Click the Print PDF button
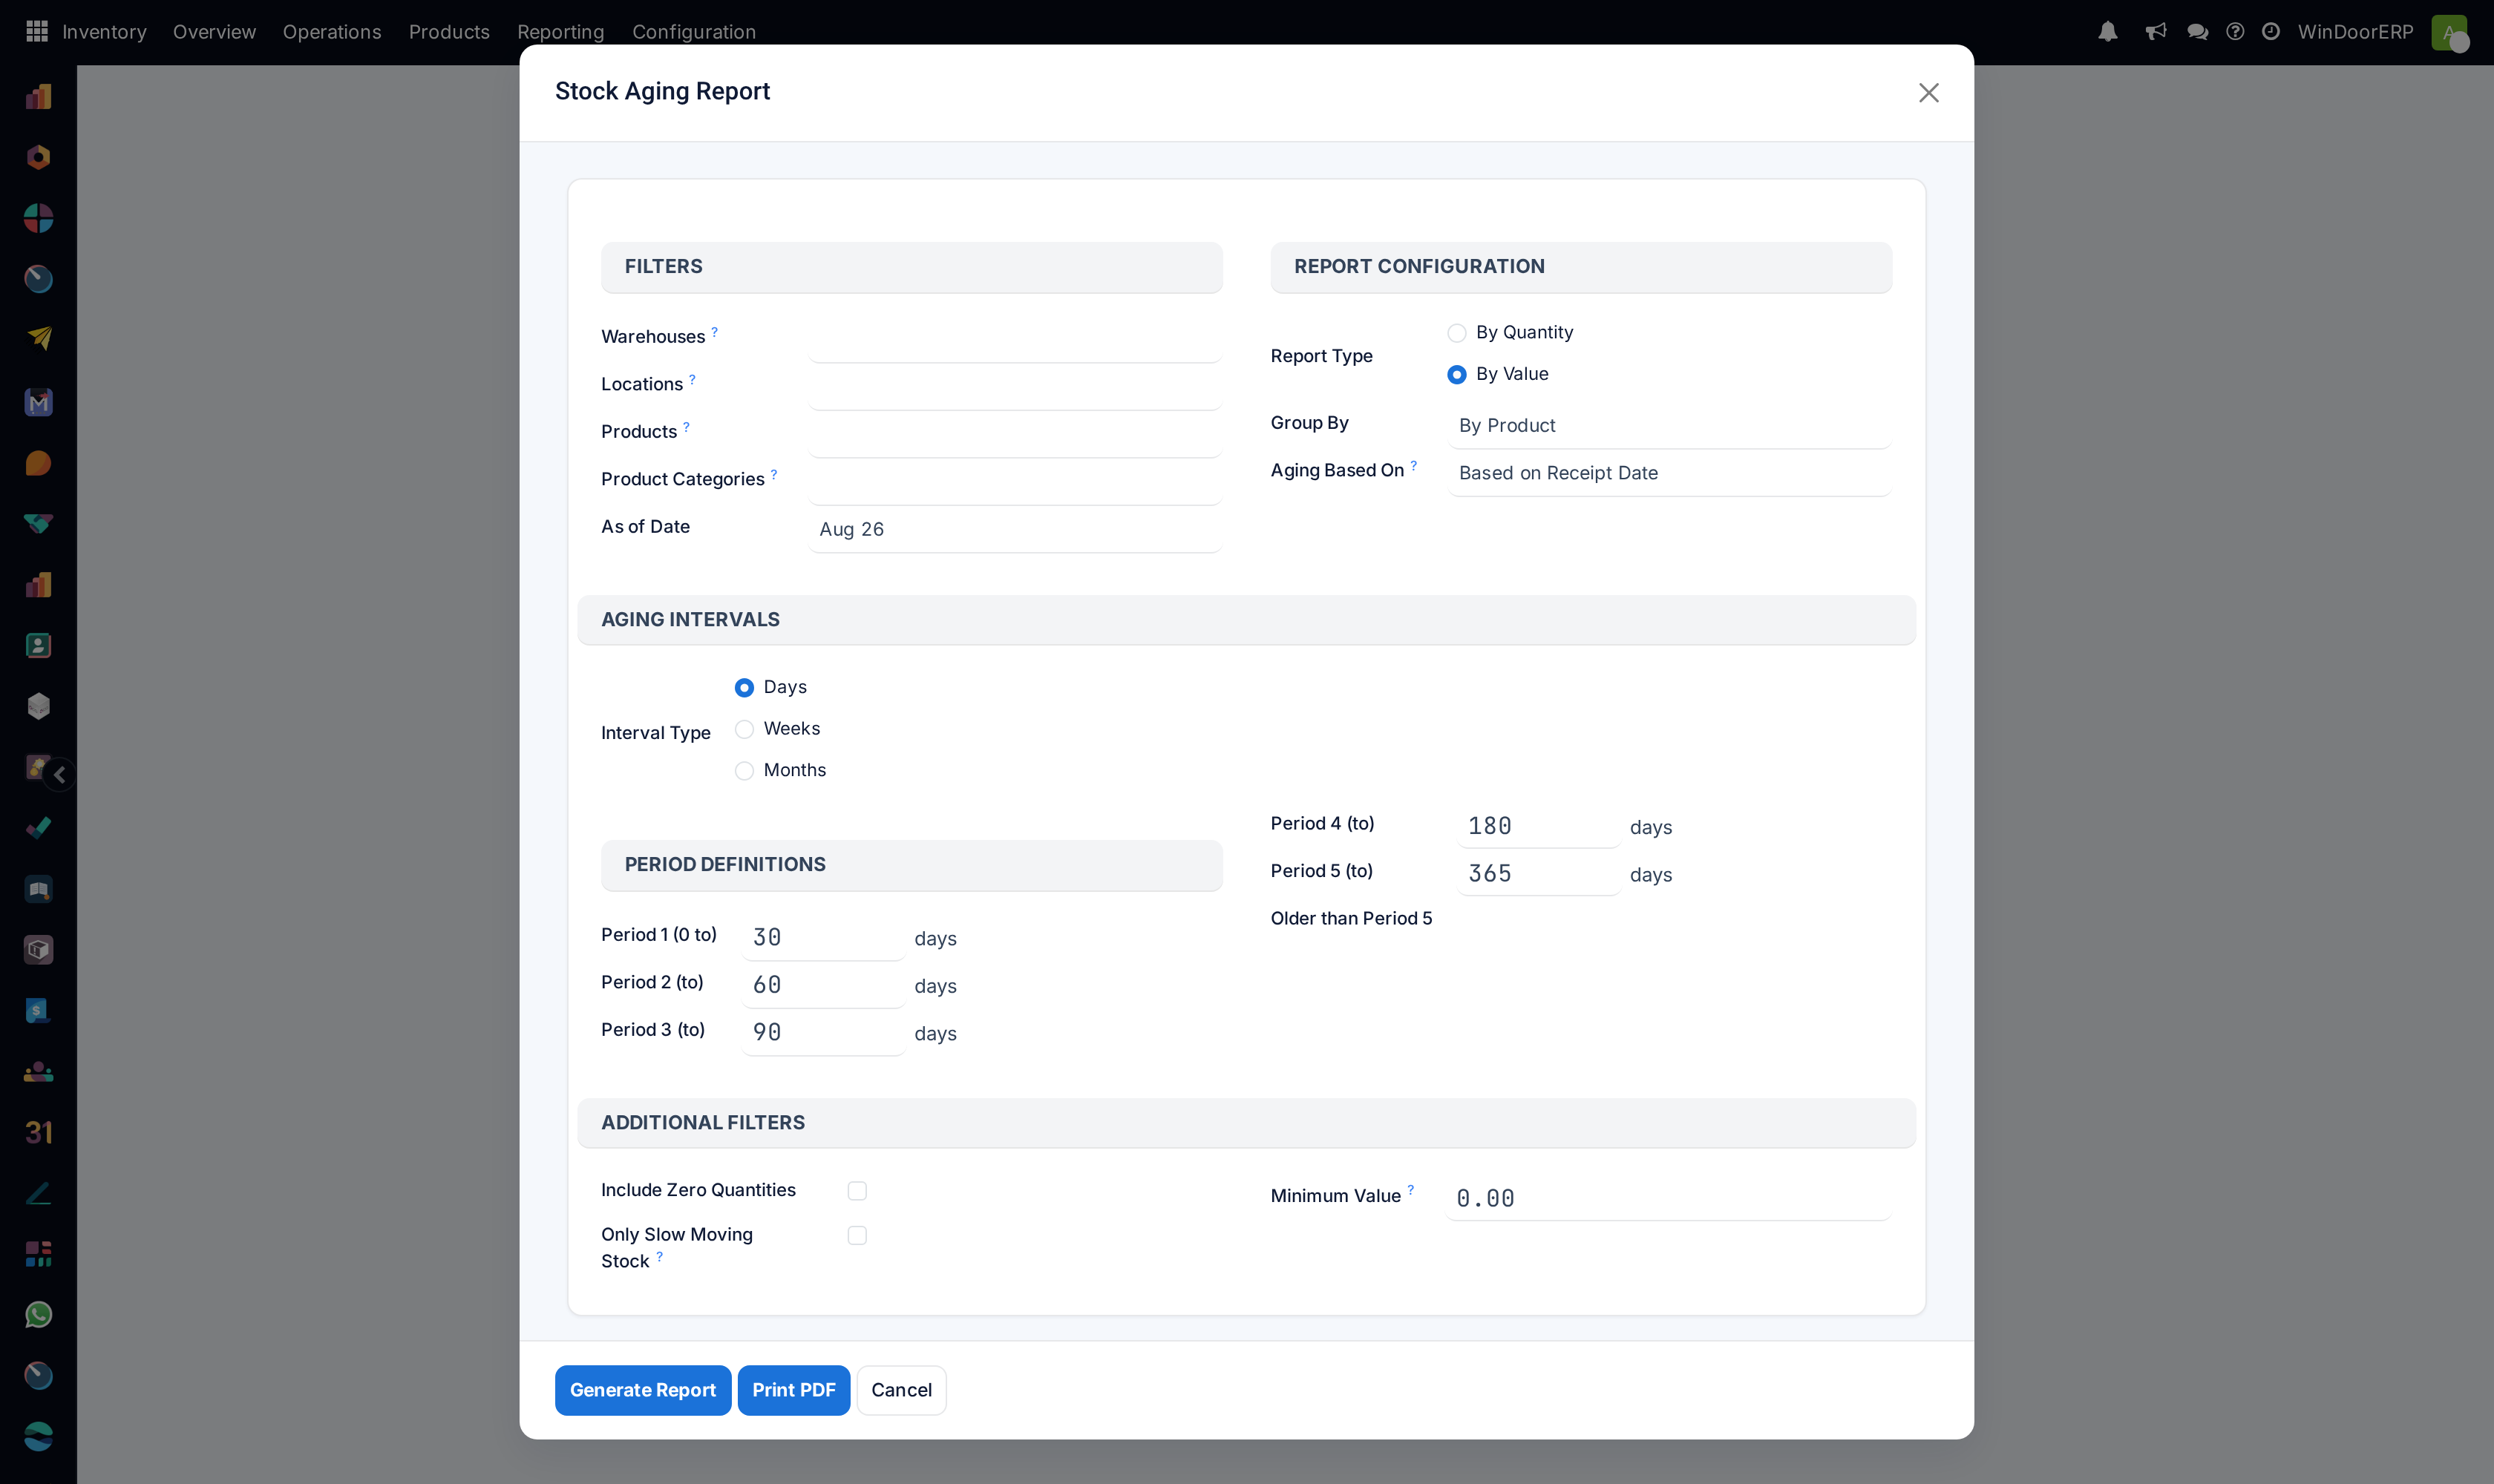 point(793,1390)
